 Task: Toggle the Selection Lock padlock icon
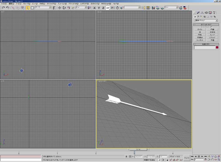pos(127,156)
